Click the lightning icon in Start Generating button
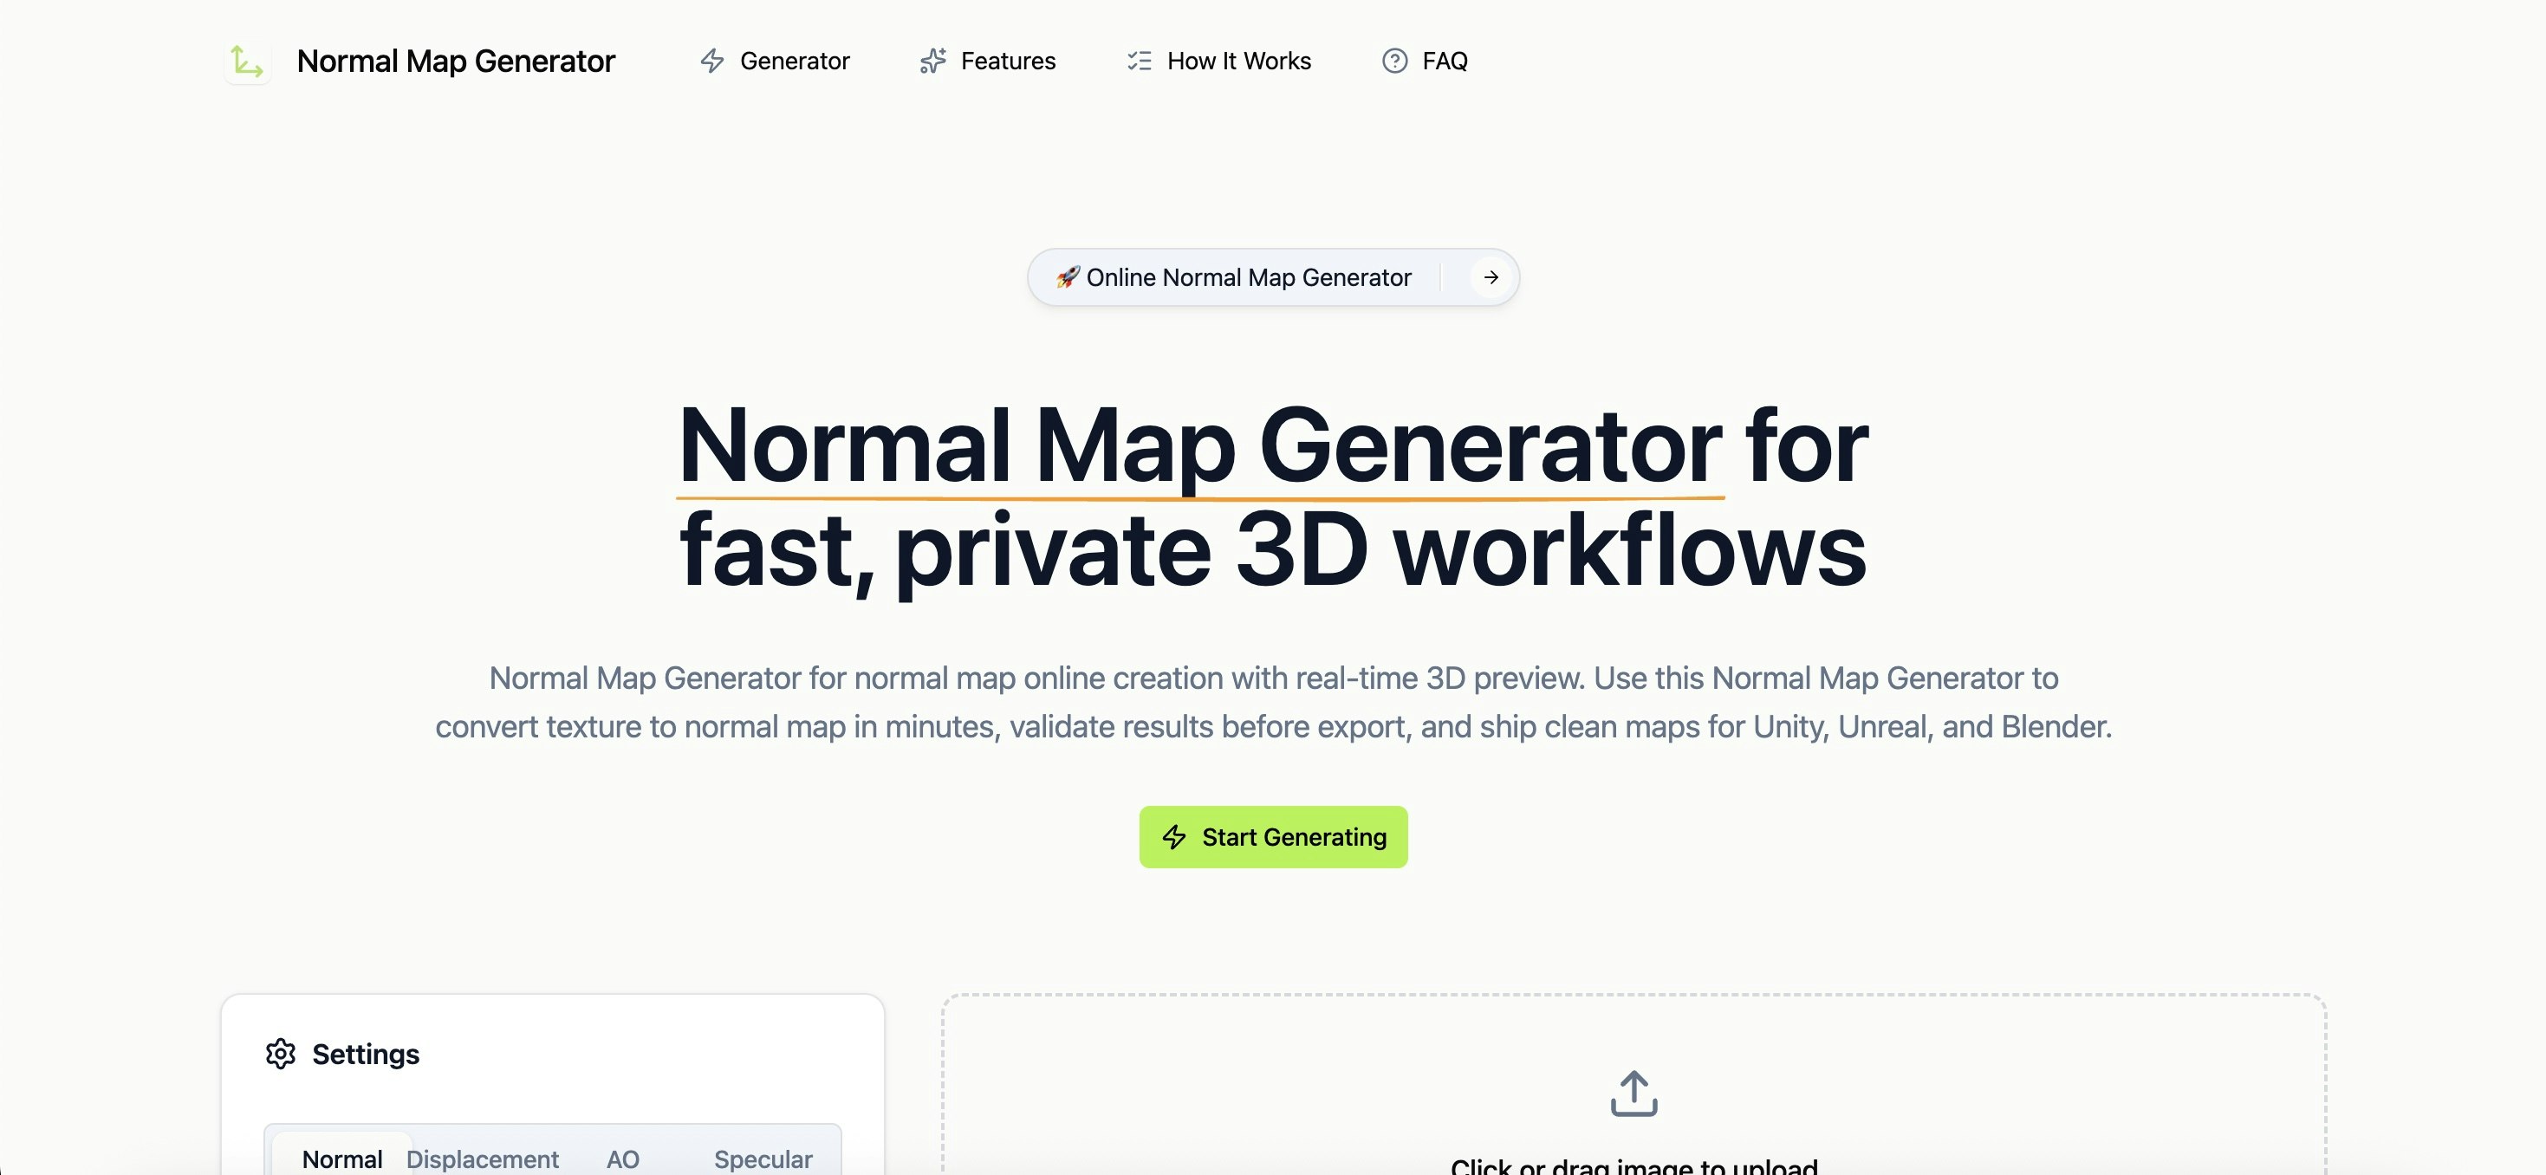This screenshot has width=2546, height=1175. pos(1172,837)
